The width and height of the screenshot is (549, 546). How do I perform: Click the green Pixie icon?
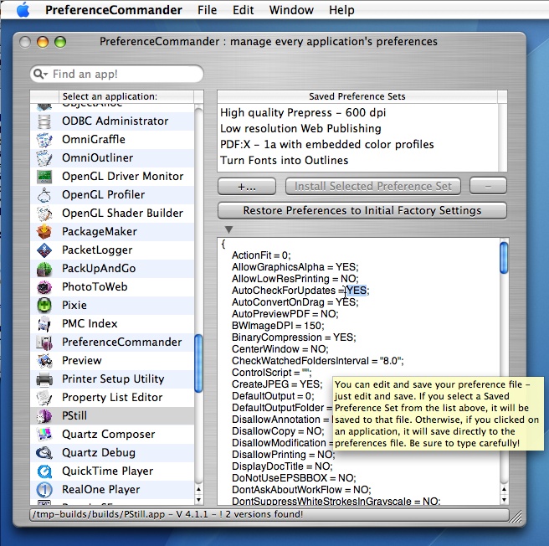(44, 306)
